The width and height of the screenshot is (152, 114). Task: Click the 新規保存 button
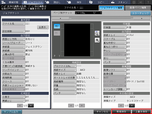pos(121,112)
